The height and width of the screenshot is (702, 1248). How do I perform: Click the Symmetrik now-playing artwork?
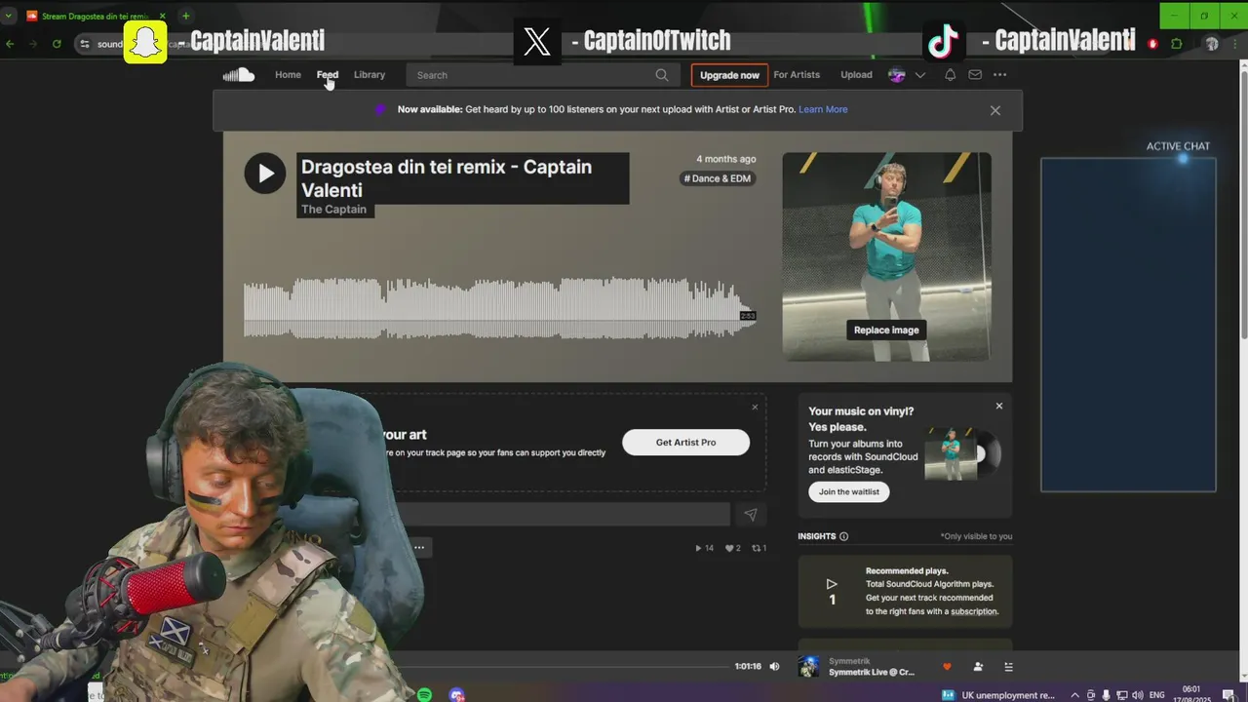coord(809,667)
